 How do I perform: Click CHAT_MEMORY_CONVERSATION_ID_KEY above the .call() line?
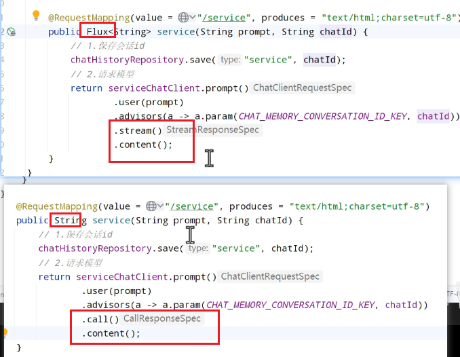point(290,305)
